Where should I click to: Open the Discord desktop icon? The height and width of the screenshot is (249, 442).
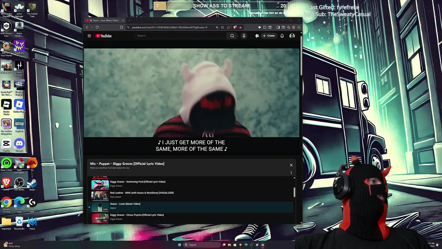[19, 145]
